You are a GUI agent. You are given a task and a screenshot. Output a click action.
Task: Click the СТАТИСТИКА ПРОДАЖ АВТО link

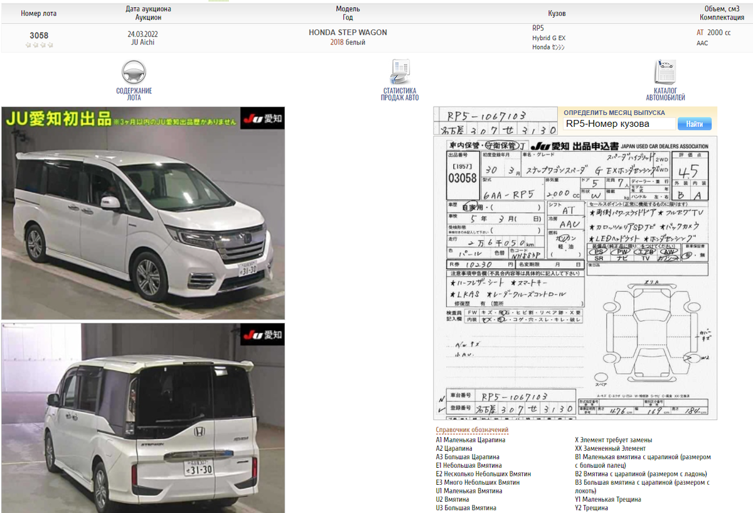coord(400,94)
